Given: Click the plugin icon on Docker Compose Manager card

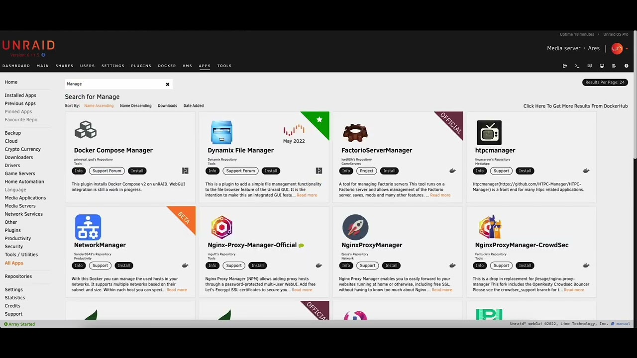Looking at the screenshot, I should coord(185,171).
